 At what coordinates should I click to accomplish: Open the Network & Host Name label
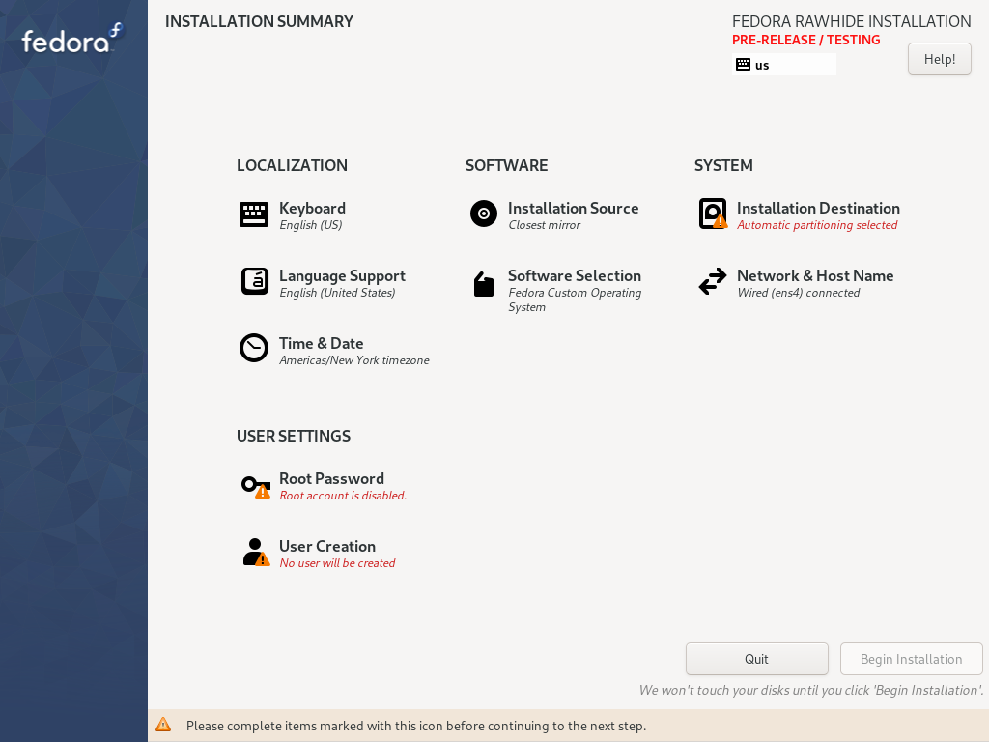coord(815,275)
